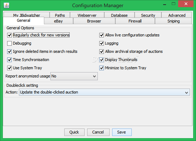196x141 pixels.
Task: Select the General tab
Action: pyautogui.click(x=24, y=20)
